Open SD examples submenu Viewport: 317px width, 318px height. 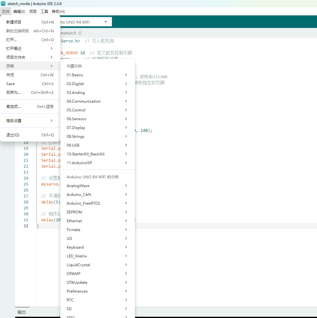click(x=97, y=309)
